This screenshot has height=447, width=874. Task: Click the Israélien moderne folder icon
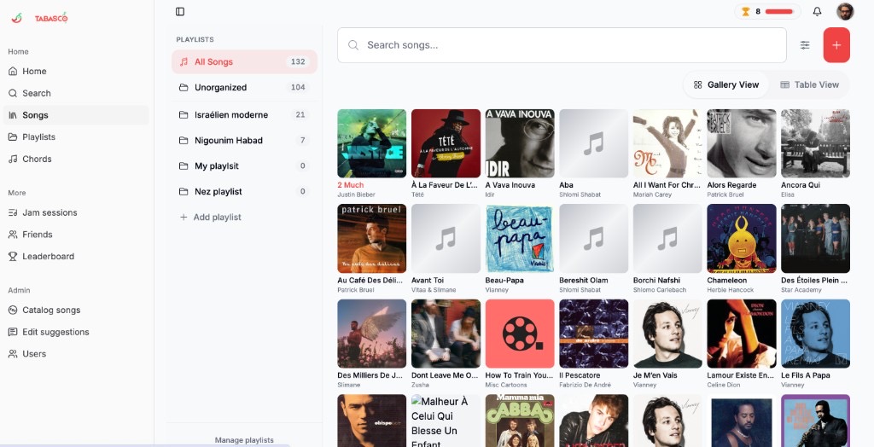[x=184, y=115]
